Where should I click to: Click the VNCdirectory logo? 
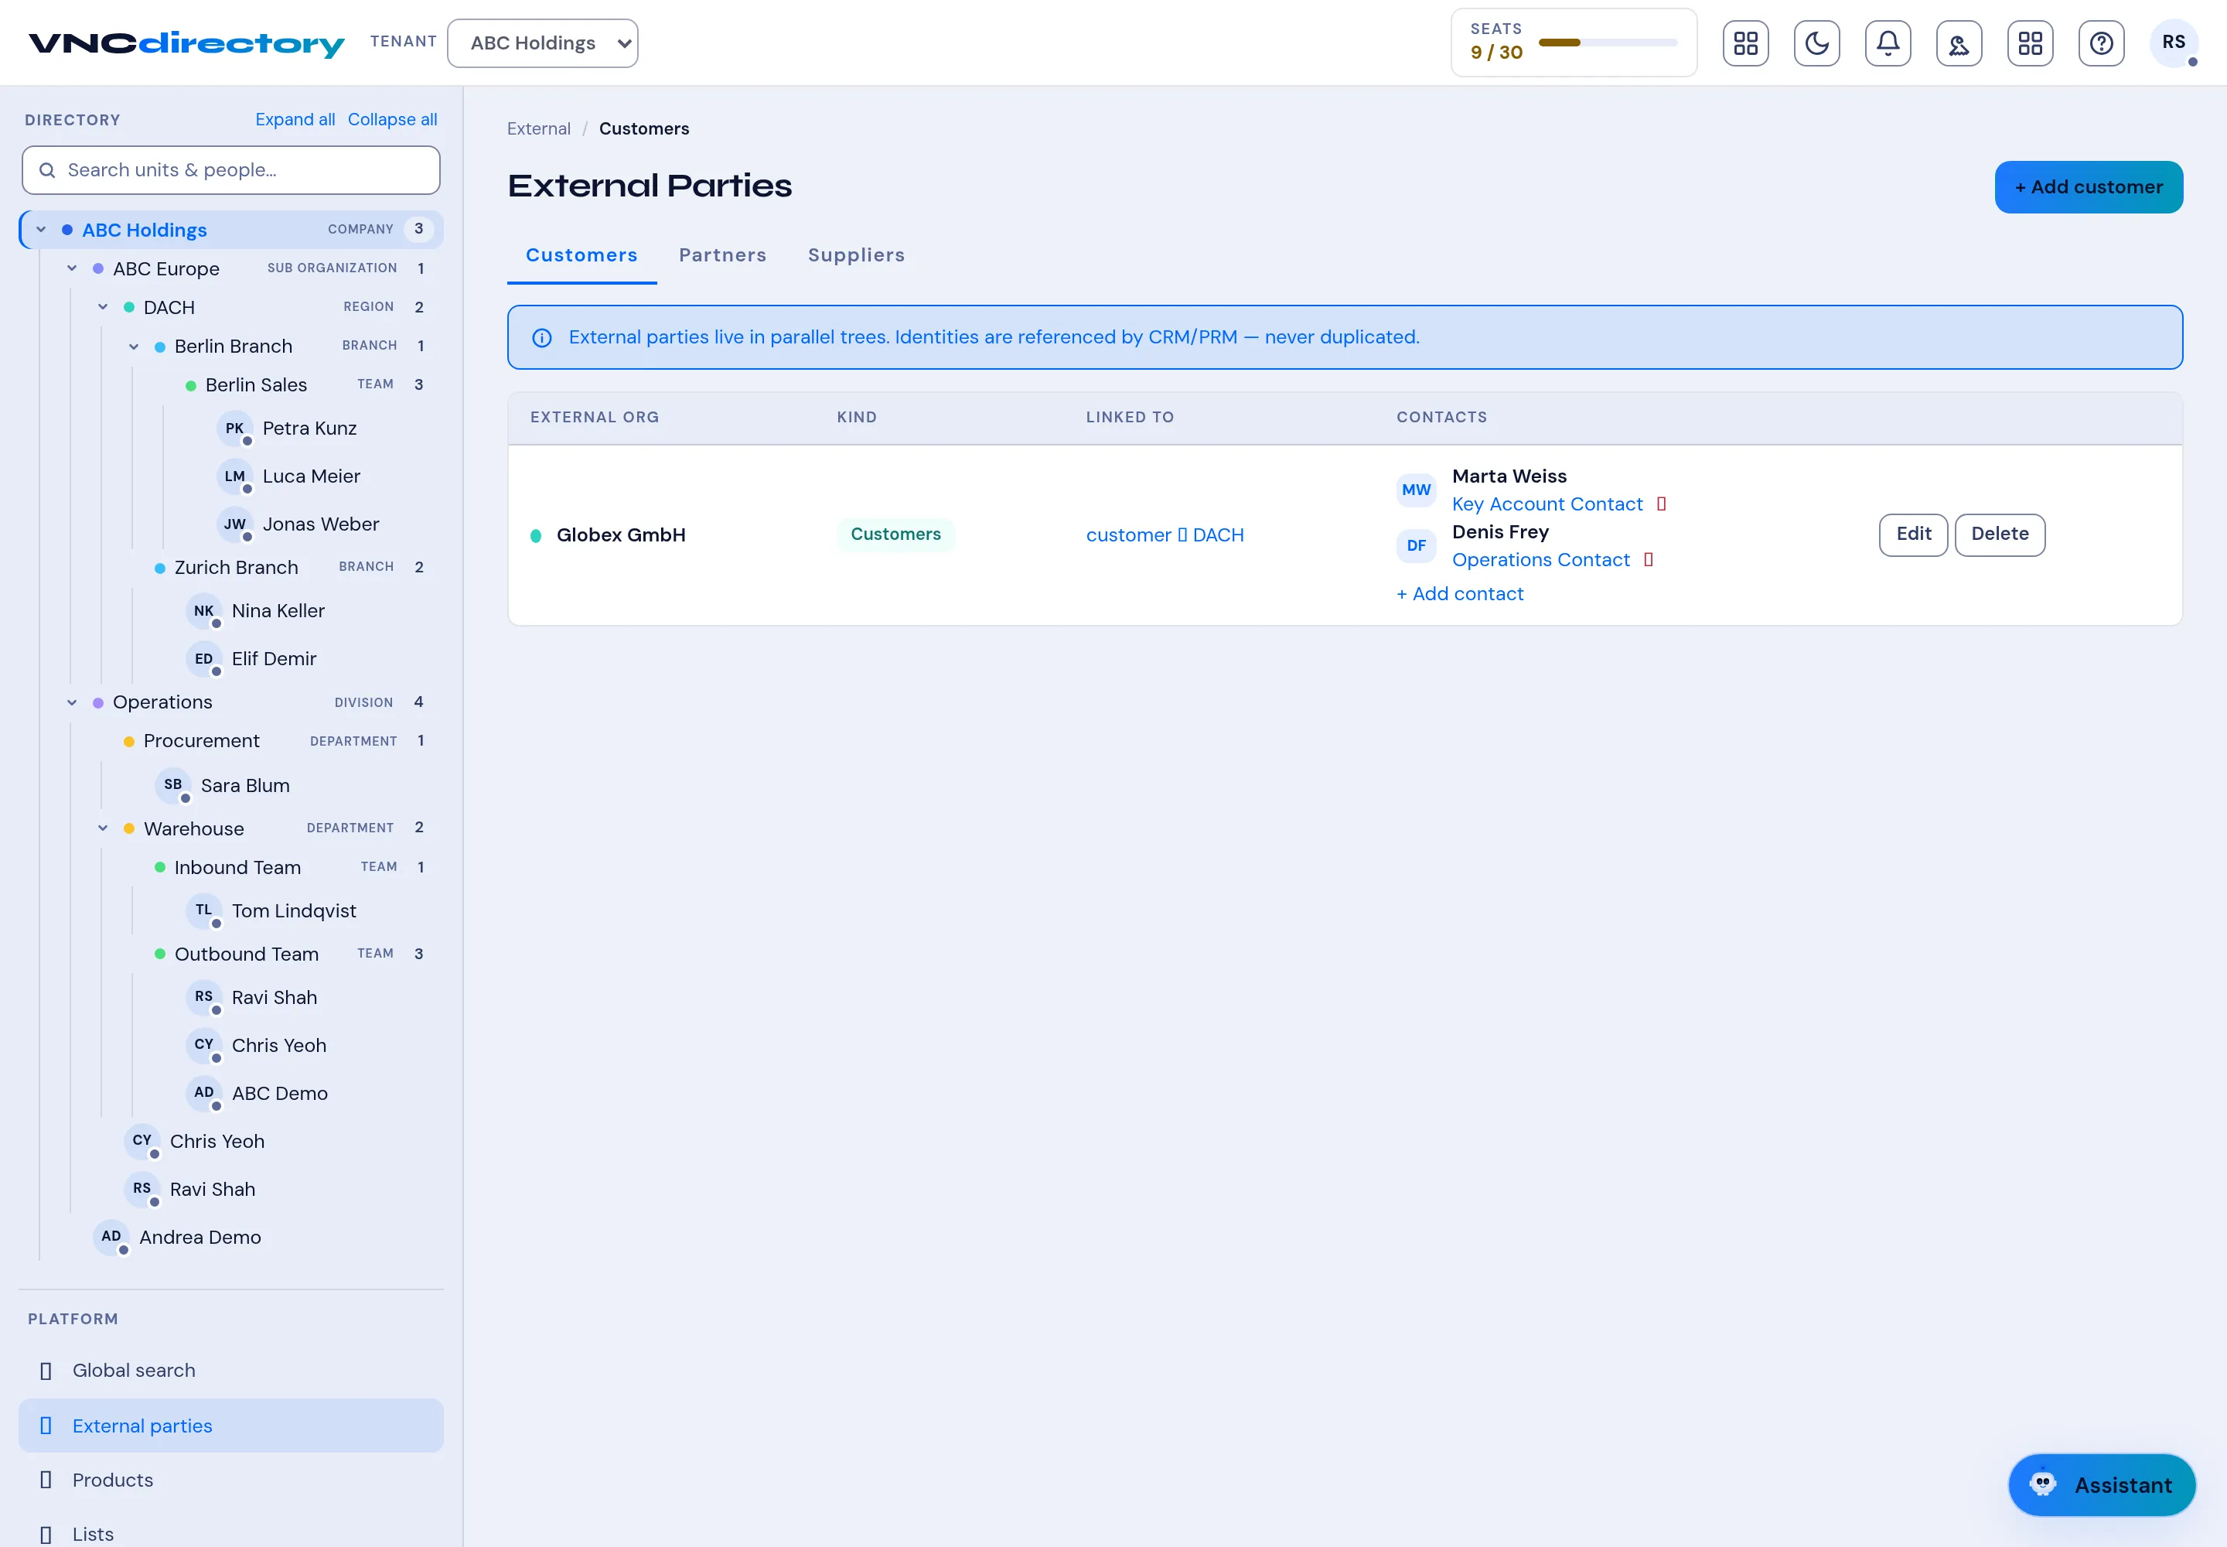186,43
